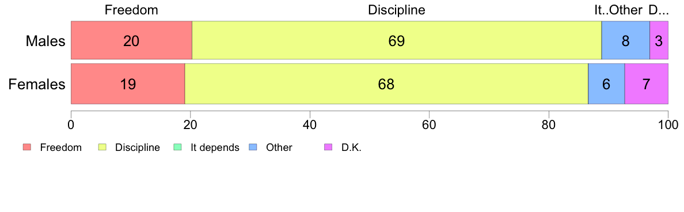684x212 pixels.
Task: Click the Males row label
Action: click(45, 41)
